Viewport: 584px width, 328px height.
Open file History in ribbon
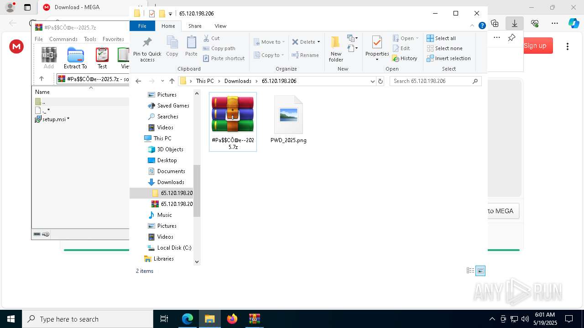pos(405,58)
